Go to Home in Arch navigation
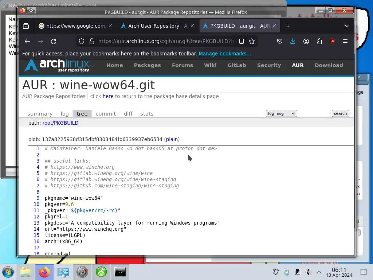The height and width of the screenshot is (280, 373). pyautogui.click(x=115, y=65)
